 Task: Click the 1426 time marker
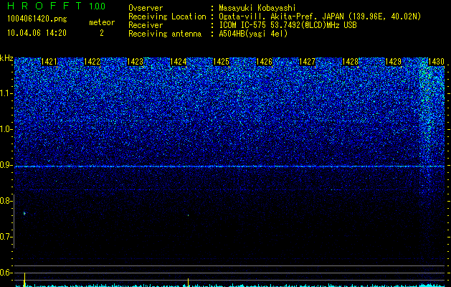point(265,62)
